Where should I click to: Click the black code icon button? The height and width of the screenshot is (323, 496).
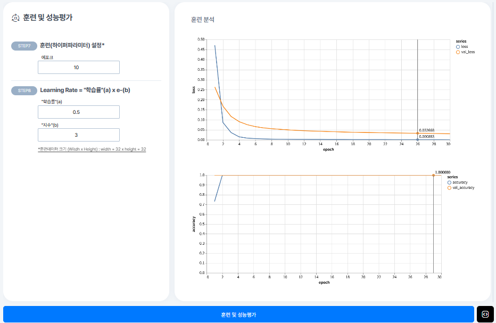pyautogui.click(x=485, y=314)
